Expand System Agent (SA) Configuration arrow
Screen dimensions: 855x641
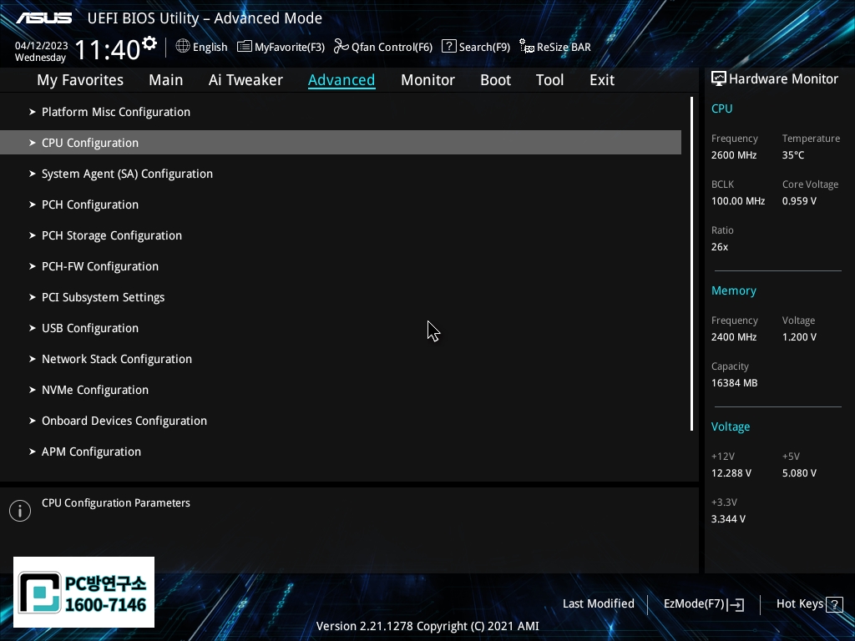click(x=33, y=174)
